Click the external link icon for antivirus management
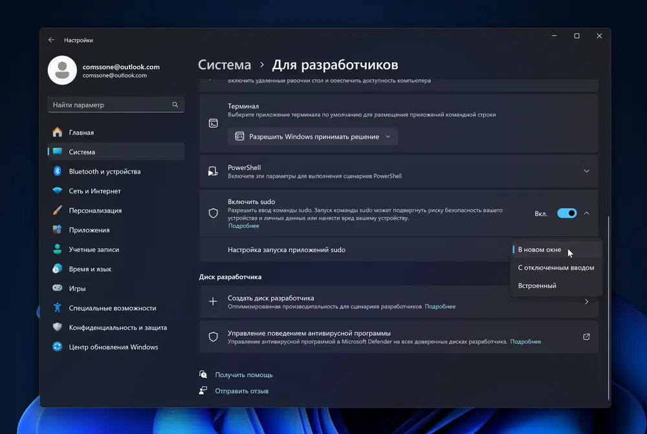 pyautogui.click(x=586, y=336)
